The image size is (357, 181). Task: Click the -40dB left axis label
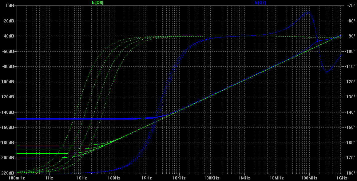9,36
